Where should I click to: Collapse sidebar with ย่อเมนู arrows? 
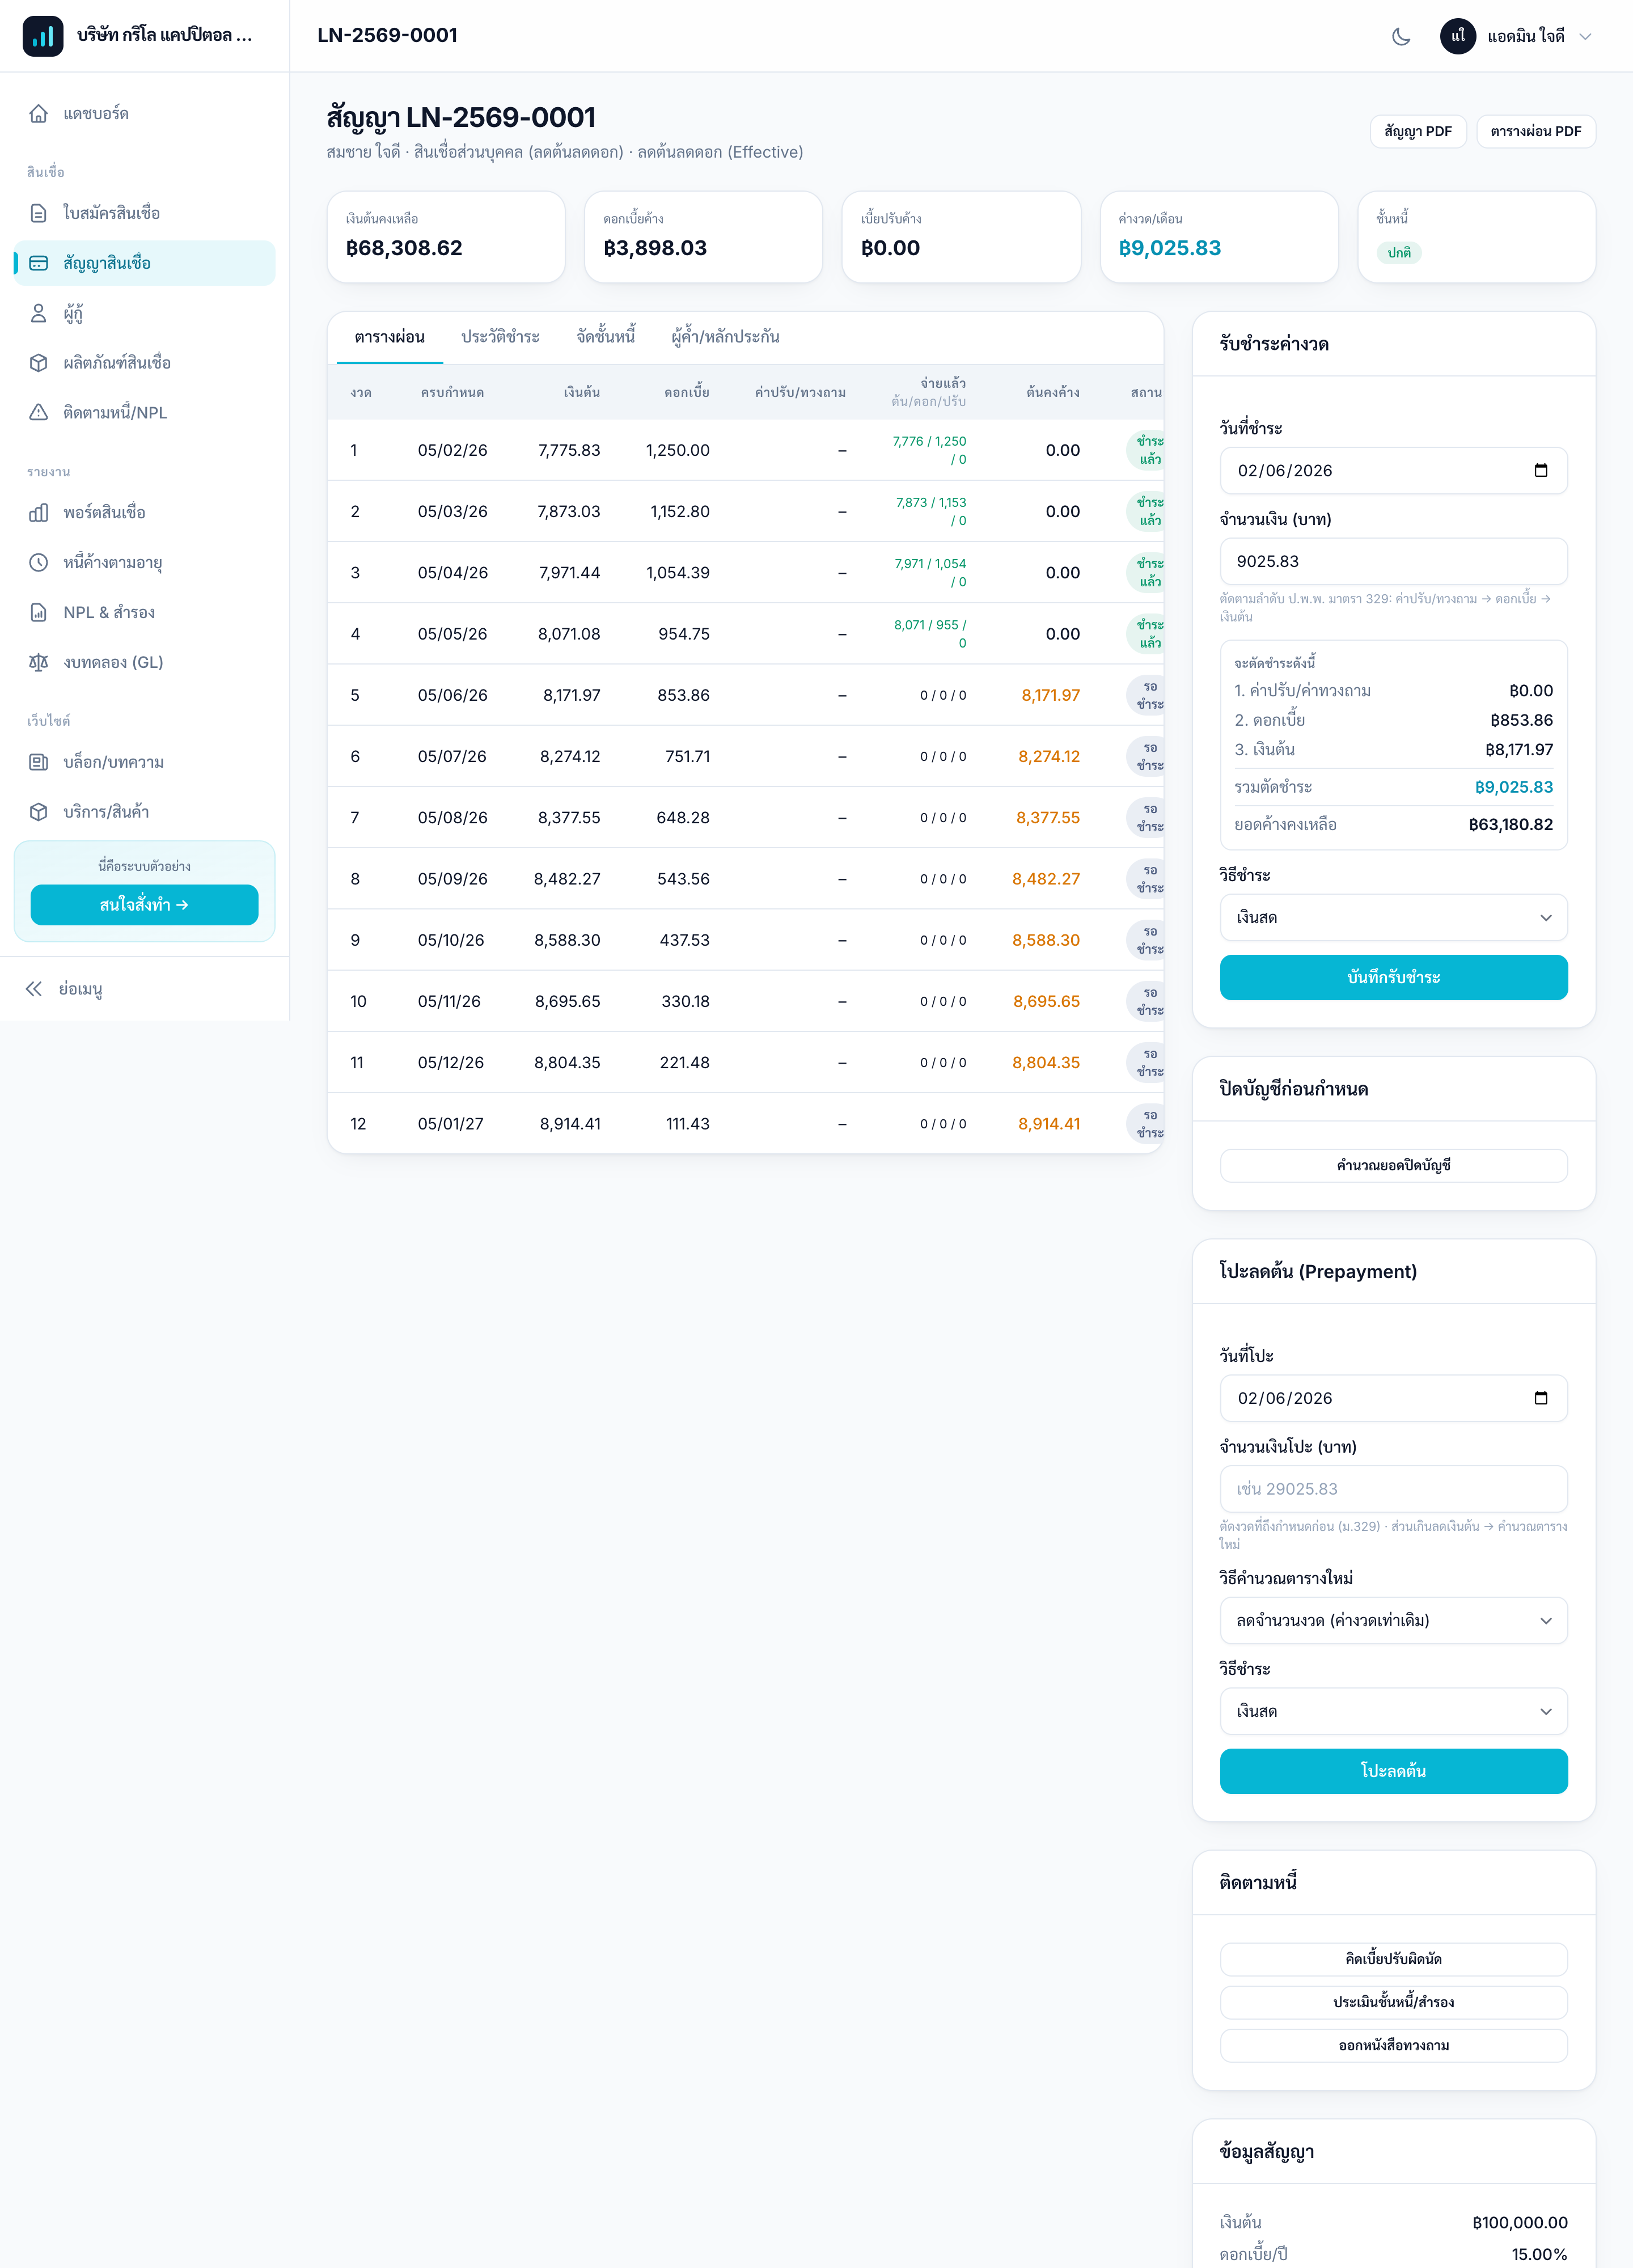pos(34,989)
